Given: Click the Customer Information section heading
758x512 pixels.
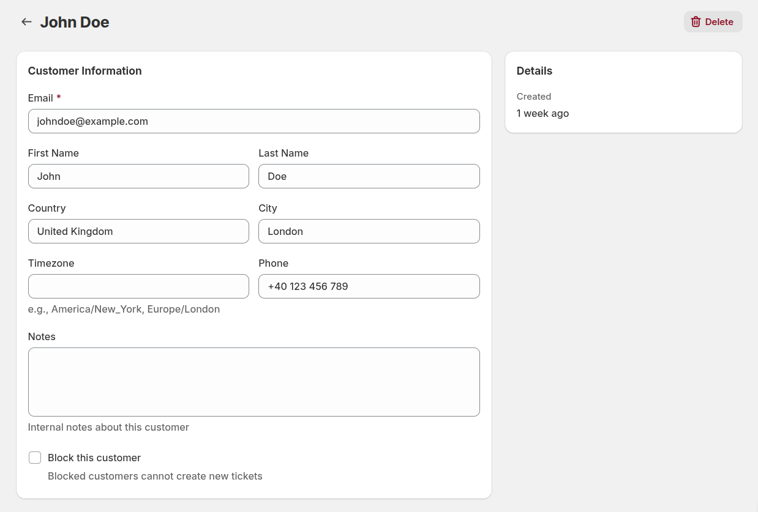Looking at the screenshot, I should pos(84,71).
